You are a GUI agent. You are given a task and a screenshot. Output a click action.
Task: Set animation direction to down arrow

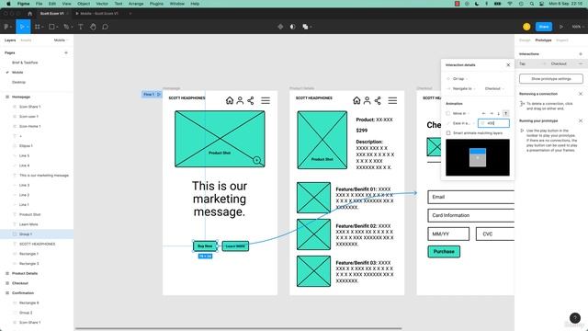[x=498, y=113]
